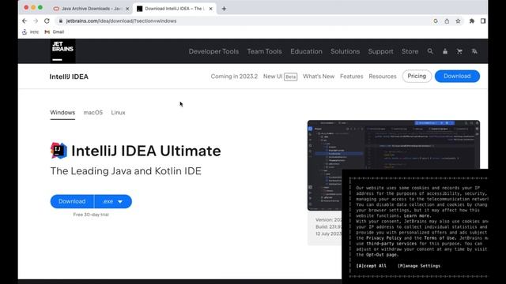Open the Education menu
This screenshot has width=506, height=284.
pyautogui.click(x=306, y=51)
